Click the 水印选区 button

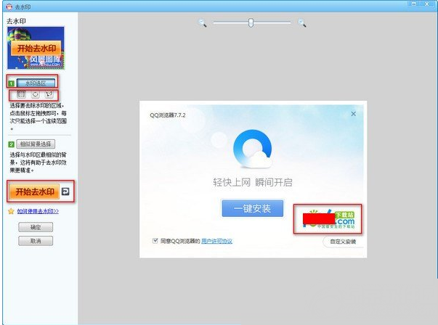tap(36, 83)
